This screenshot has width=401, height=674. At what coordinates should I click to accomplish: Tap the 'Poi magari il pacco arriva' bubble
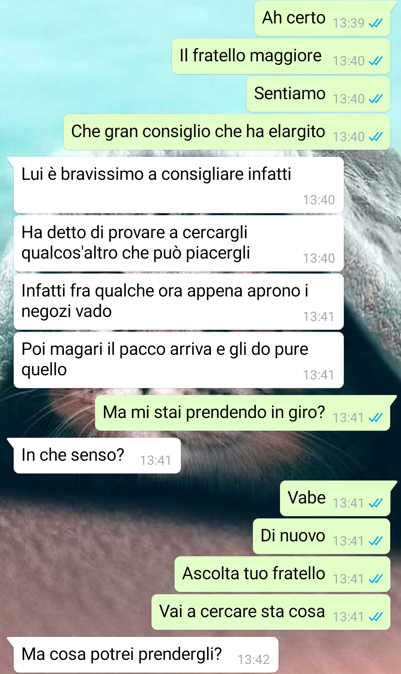tap(179, 360)
